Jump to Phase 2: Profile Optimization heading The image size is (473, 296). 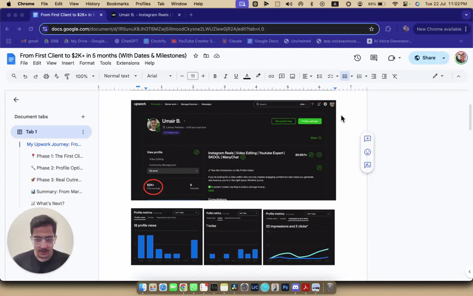[57, 167]
